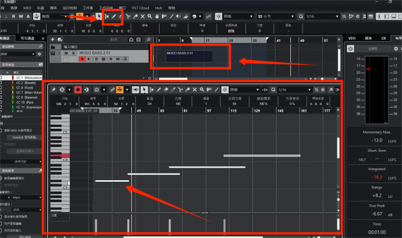Toggle Mute on MODO BASS 2 01 track
Viewport: 402px width, 238px height.
(x=66, y=53)
